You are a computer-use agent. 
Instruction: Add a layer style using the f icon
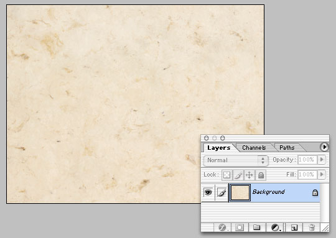[223, 227]
